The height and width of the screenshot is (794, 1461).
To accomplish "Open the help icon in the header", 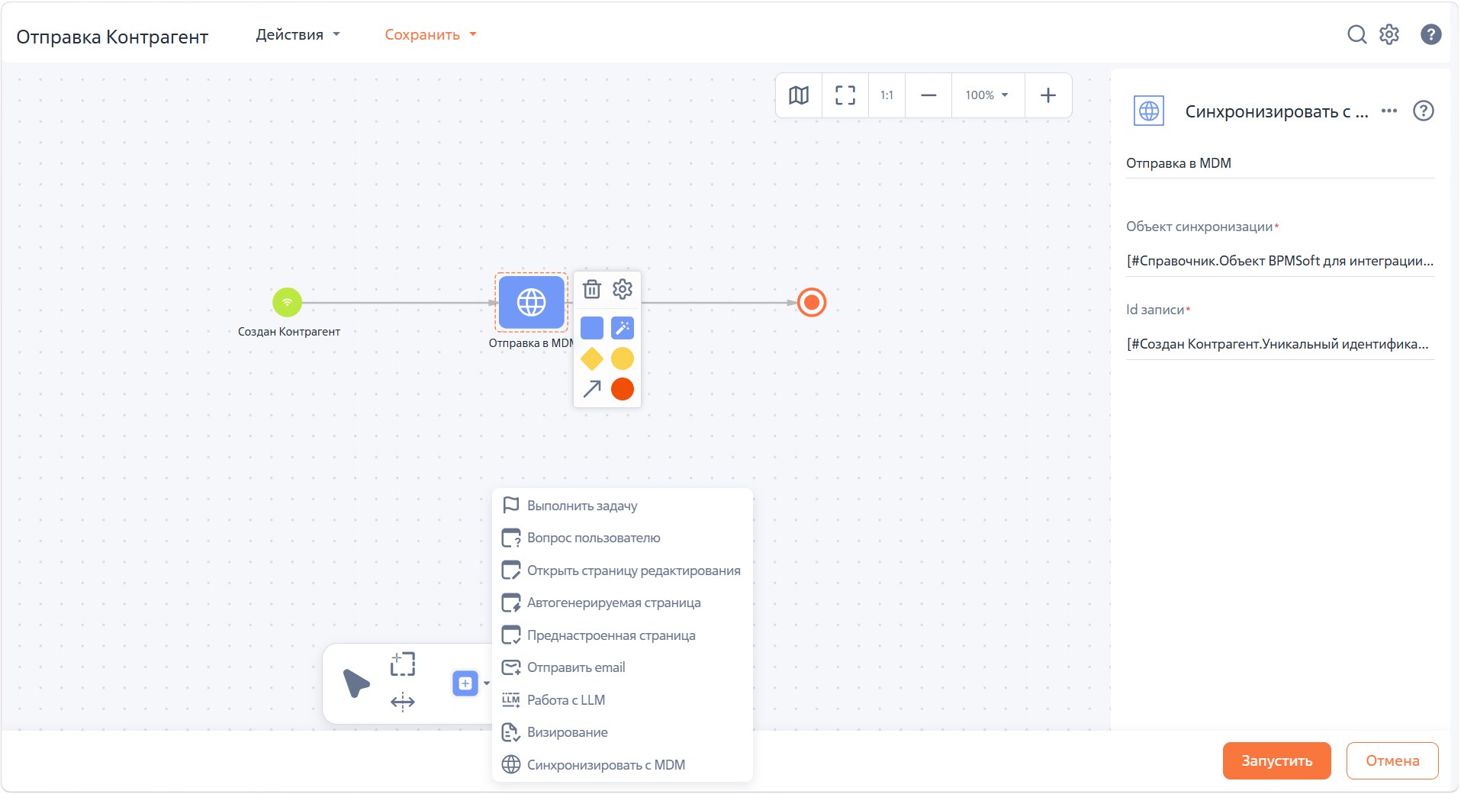I will 1430,34.
